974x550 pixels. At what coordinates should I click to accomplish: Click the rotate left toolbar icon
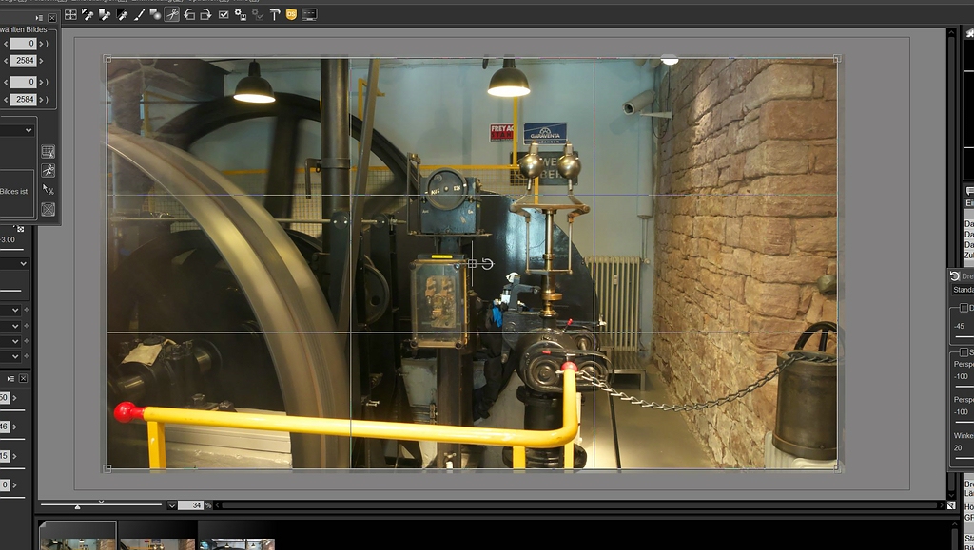click(x=189, y=14)
